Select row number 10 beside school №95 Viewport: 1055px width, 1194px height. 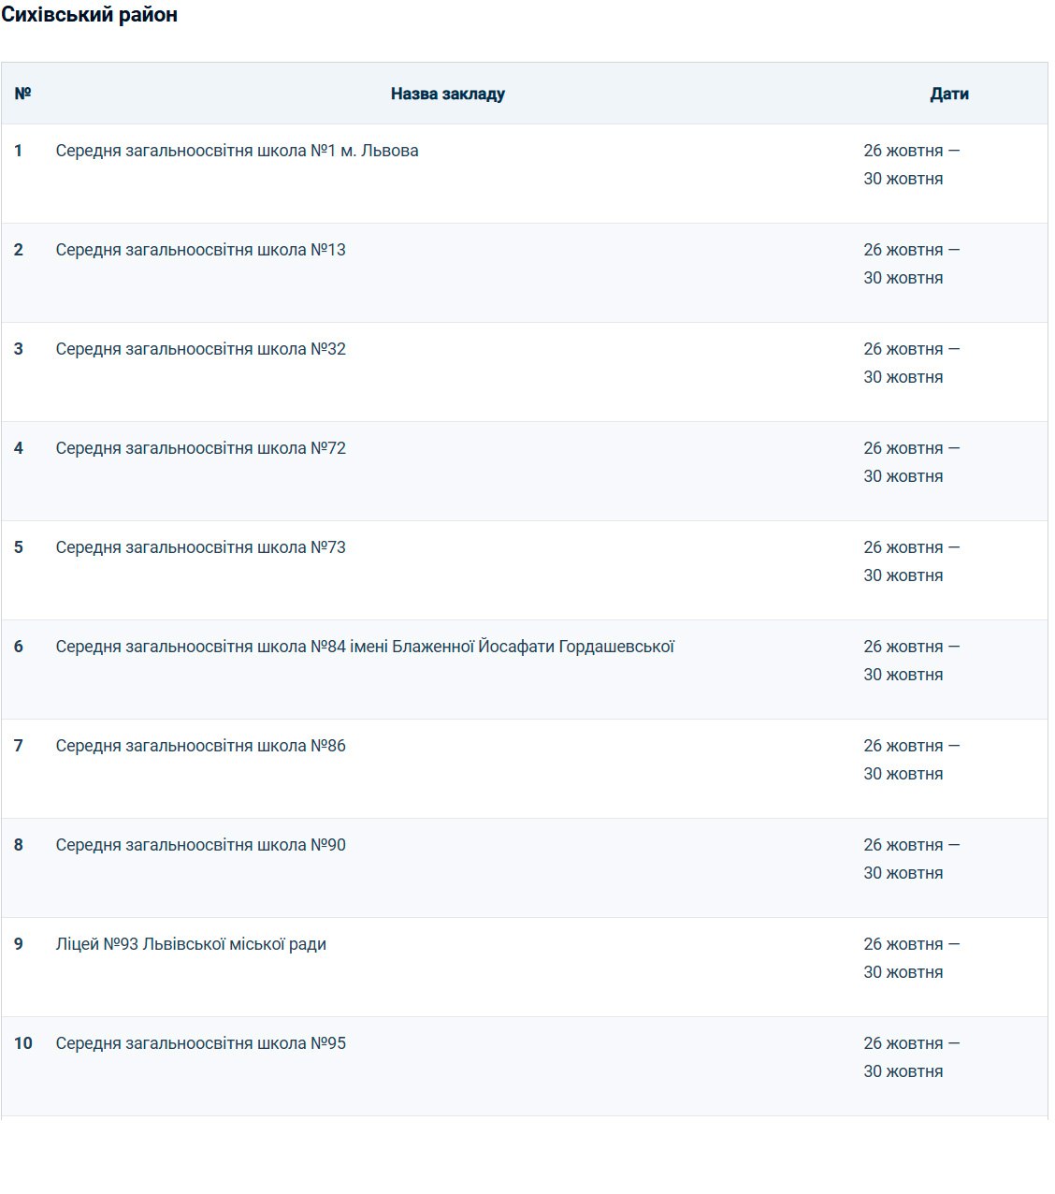click(x=23, y=1043)
